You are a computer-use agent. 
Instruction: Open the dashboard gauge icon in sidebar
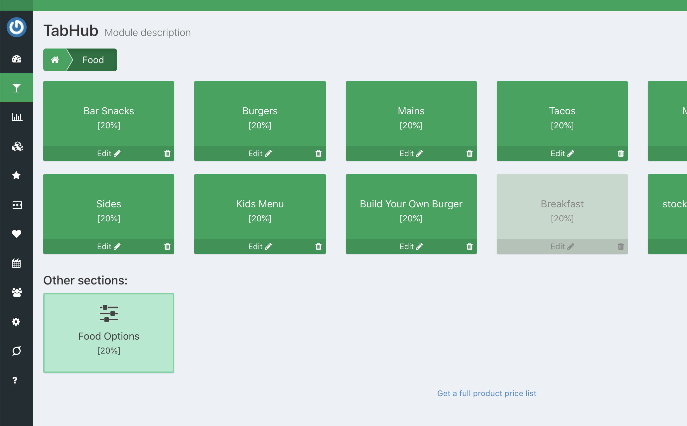point(17,59)
